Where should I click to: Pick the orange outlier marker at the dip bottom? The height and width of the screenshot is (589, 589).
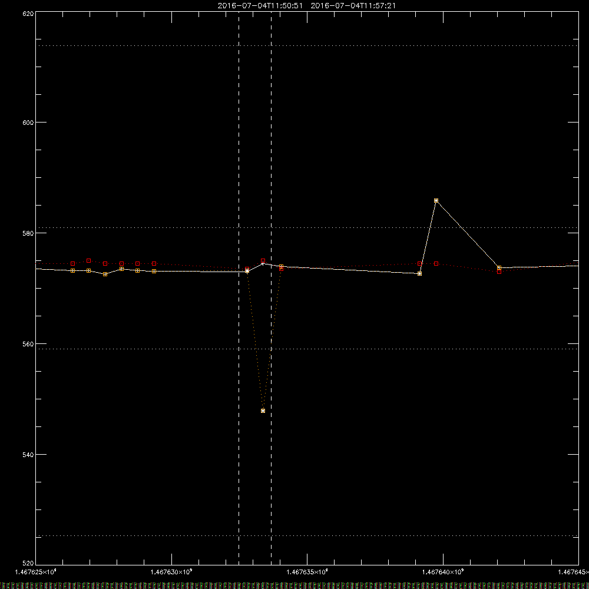263,411
